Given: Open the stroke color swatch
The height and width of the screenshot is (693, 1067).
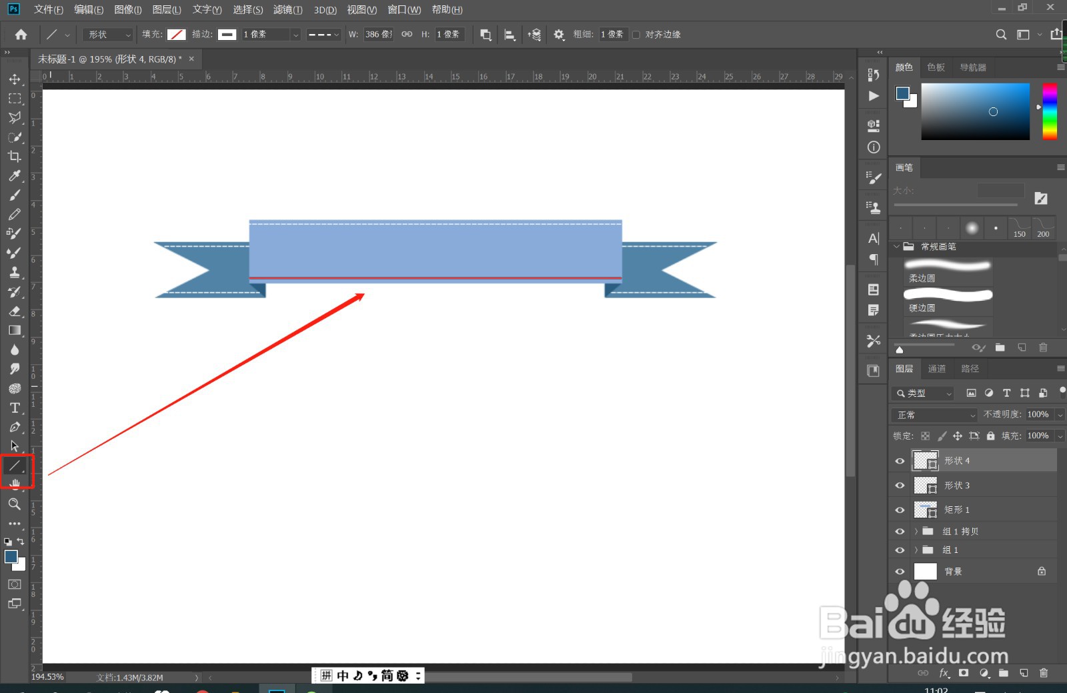Looking at the screenshot, I should 227,35.
